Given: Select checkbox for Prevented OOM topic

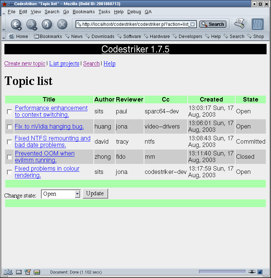Looking at the screenshot, I should (x=9, y=157).
